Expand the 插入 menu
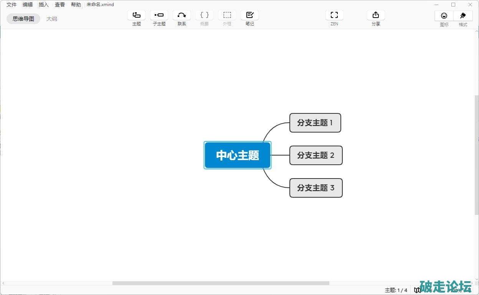 point(44,5)
